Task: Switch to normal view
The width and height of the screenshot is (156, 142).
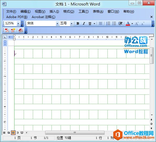Action: click(x=4, y=133)
